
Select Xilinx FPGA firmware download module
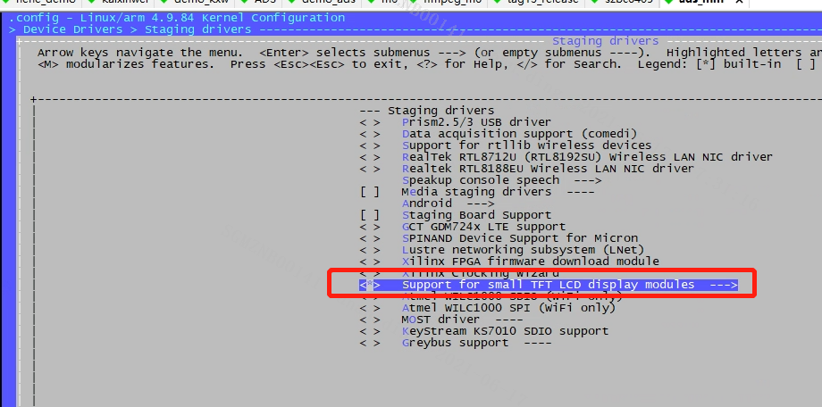(530, 262)
